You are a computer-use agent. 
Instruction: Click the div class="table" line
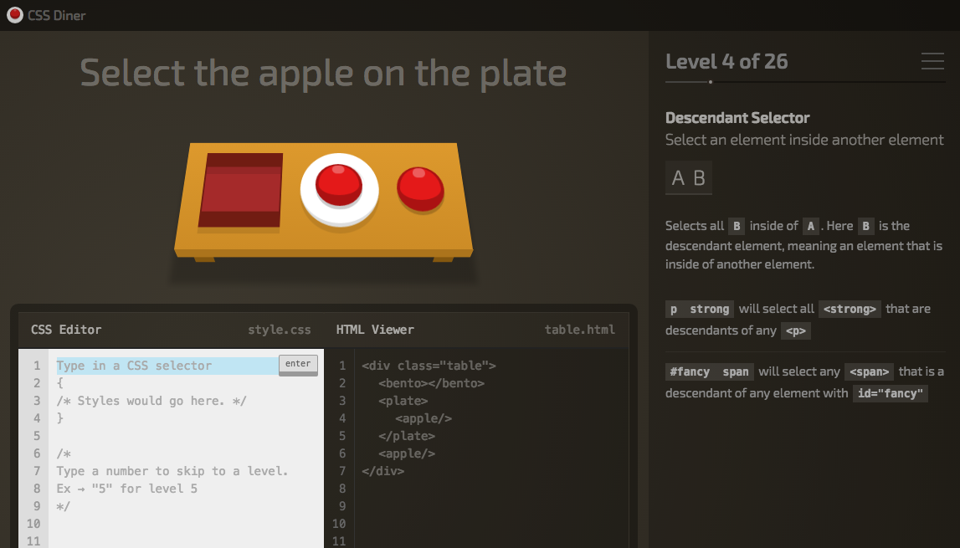429,366
